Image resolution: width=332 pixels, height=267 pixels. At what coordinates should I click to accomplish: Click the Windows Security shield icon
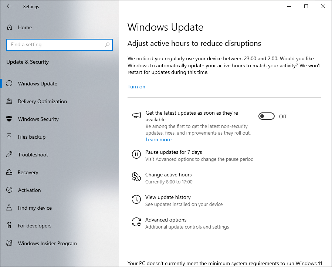(x=10, y=119)
